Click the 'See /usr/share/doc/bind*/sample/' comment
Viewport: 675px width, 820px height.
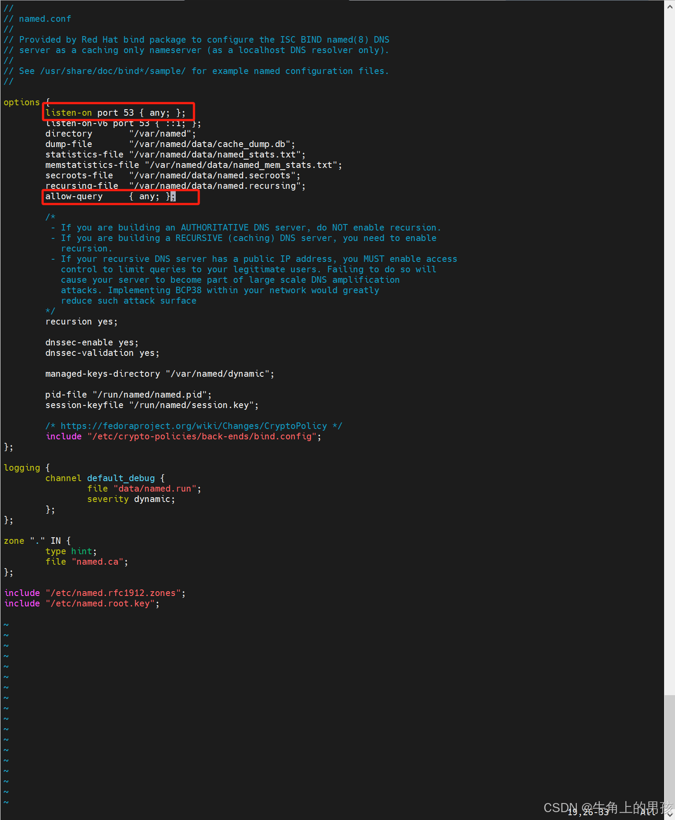click(196, 71)
